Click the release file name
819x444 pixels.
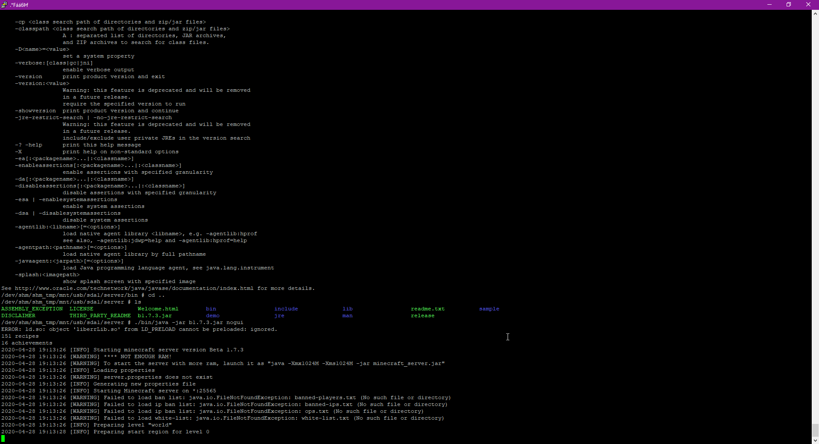pyautogui.click(x=423, y=315)
